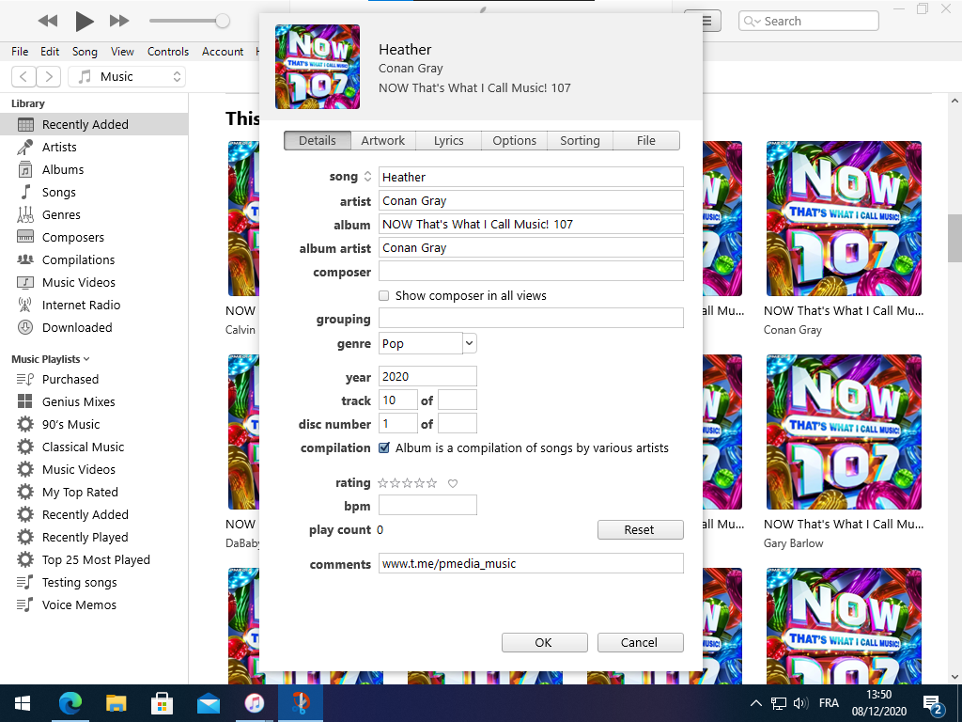Set the star rating for the song

[x=408, y=483]
